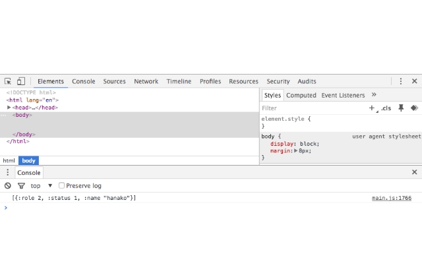The height and width of the screenshot is (256, 422).
Task: Open the main.js:1766 source link
Action: click(392, 198)
